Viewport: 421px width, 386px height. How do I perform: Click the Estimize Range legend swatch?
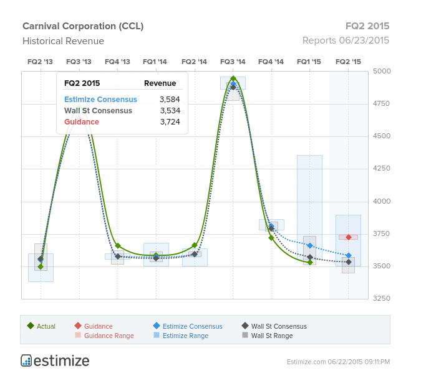157,335
